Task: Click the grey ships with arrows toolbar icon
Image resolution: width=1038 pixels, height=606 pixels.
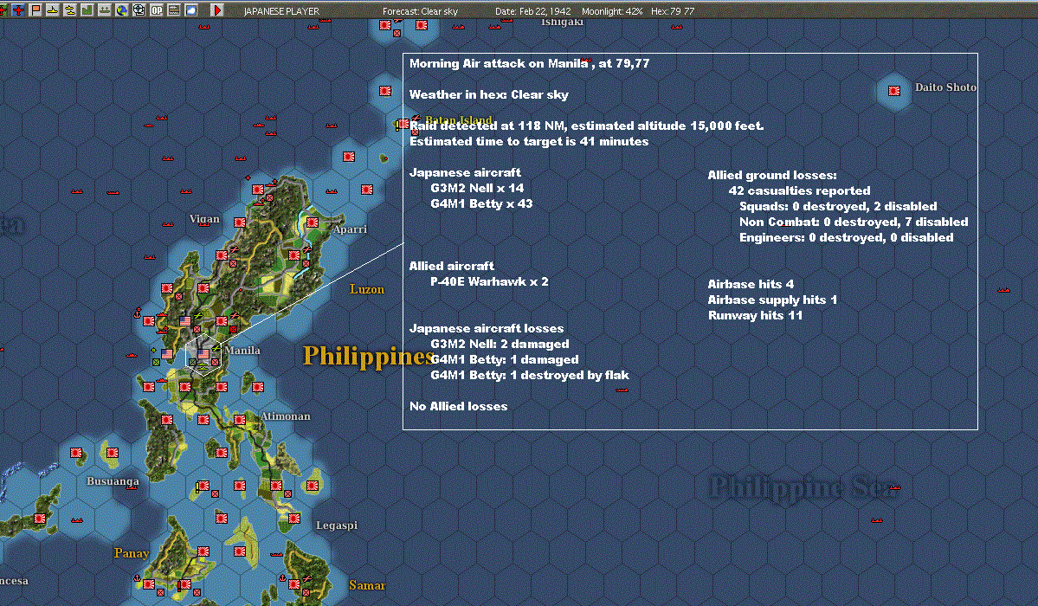Action: tap(105, 10)
